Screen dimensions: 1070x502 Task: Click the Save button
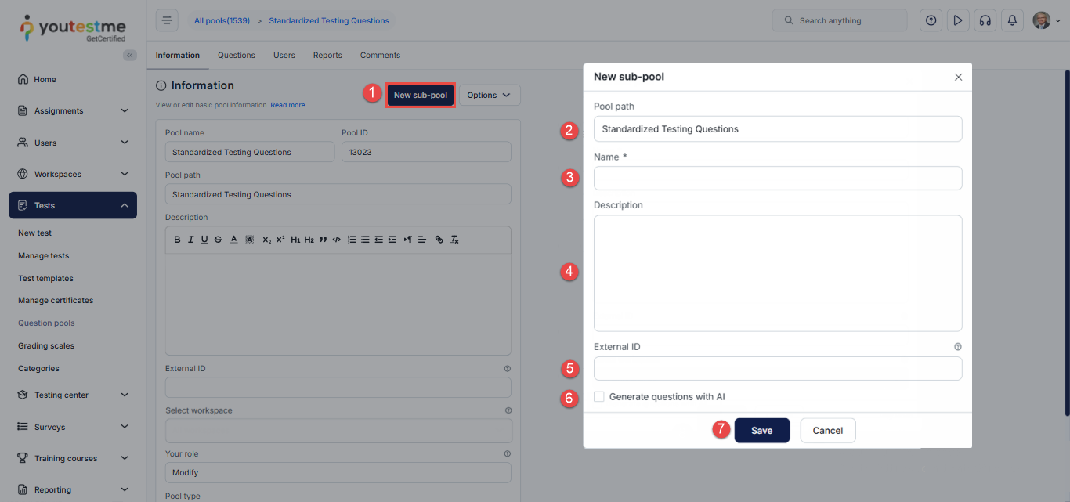click(x=761, y=431)
